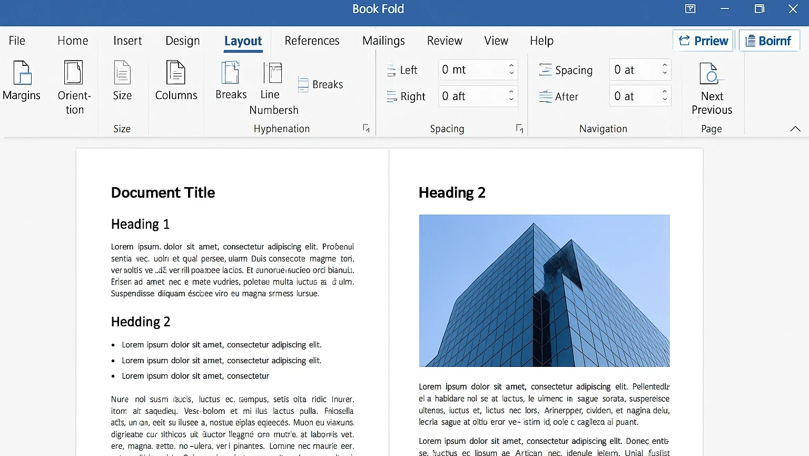Open Hyphenation group dialog launcher
This screenshot has height=456, width=809.
[366, 129]
